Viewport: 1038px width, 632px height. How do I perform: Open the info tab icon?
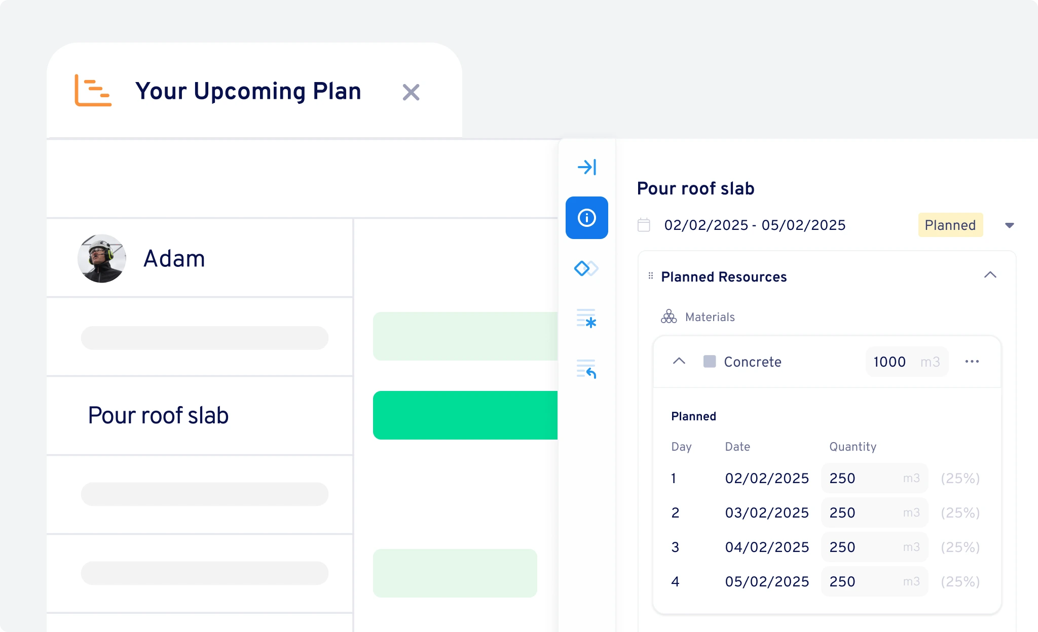tap(587, 218)
